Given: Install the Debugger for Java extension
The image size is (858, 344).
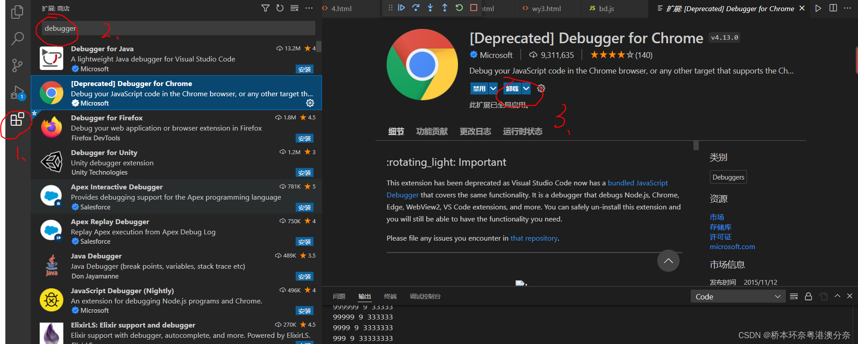Looking at the screenshot, I should tap(305, 69).
